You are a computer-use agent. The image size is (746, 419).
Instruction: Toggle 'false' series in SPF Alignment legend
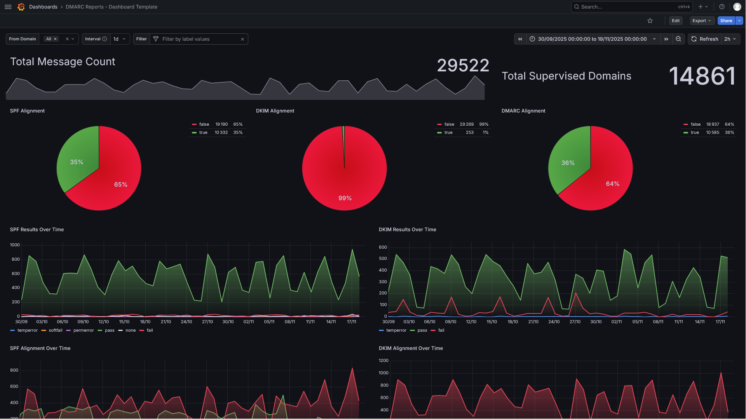click(x=204, y=125)
